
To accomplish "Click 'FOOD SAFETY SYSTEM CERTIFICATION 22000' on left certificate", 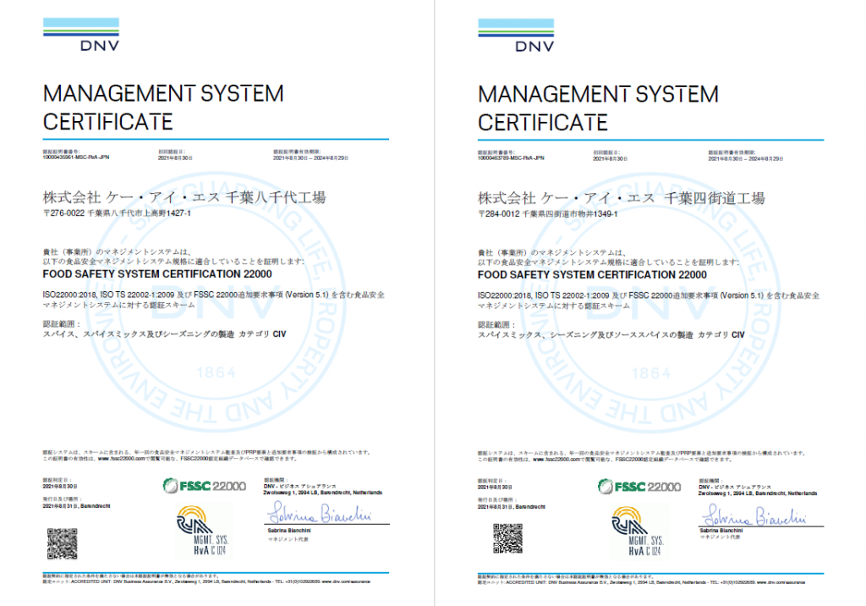I will (x=157, y=273).
